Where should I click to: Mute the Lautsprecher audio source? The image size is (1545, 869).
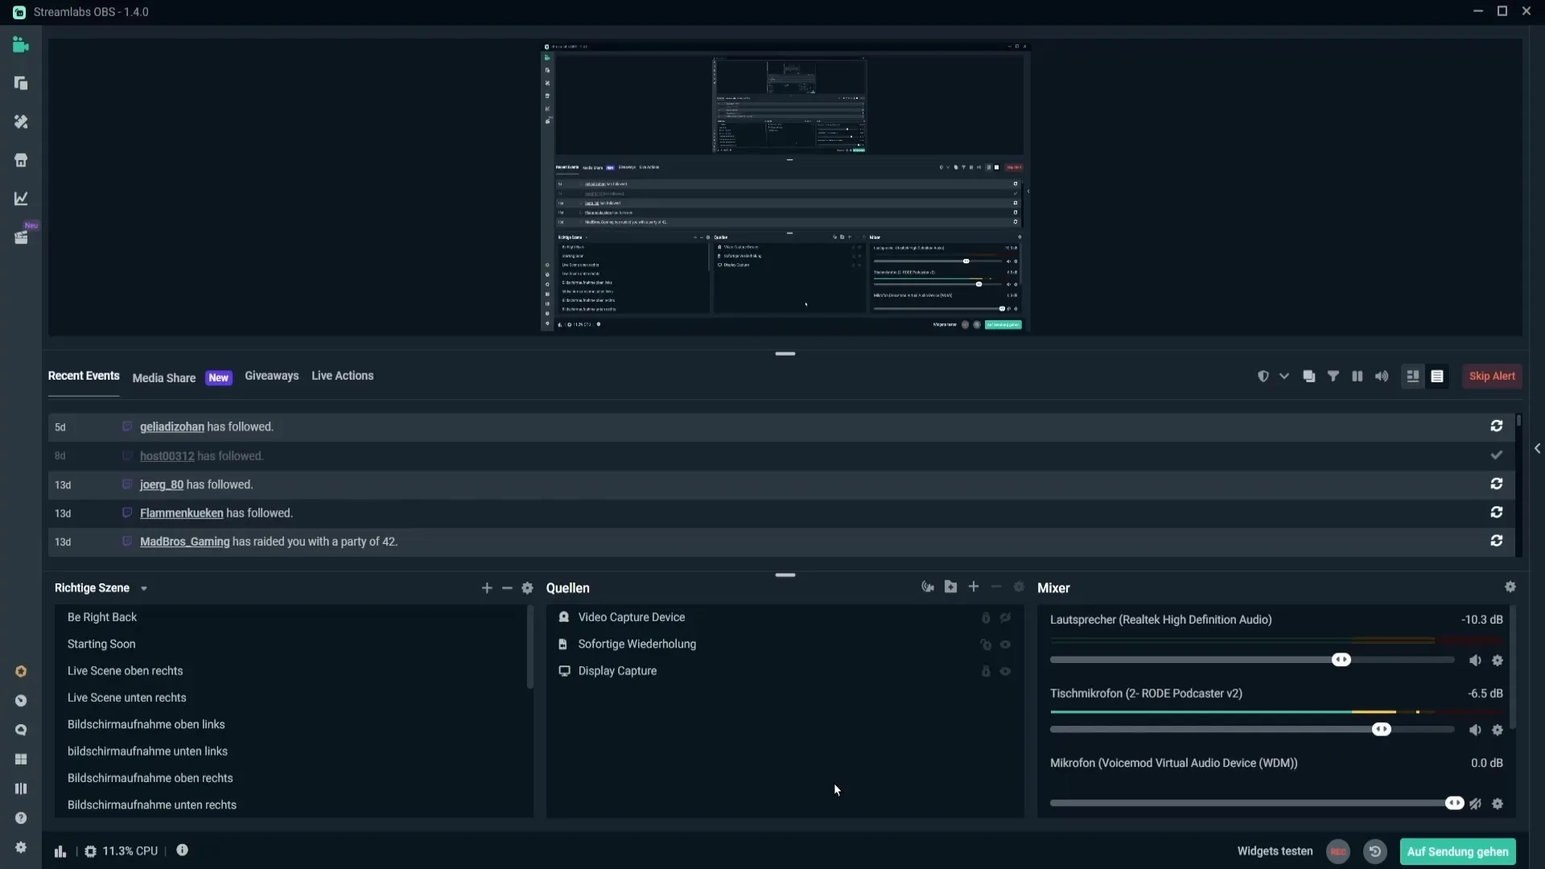point(1475,661)
